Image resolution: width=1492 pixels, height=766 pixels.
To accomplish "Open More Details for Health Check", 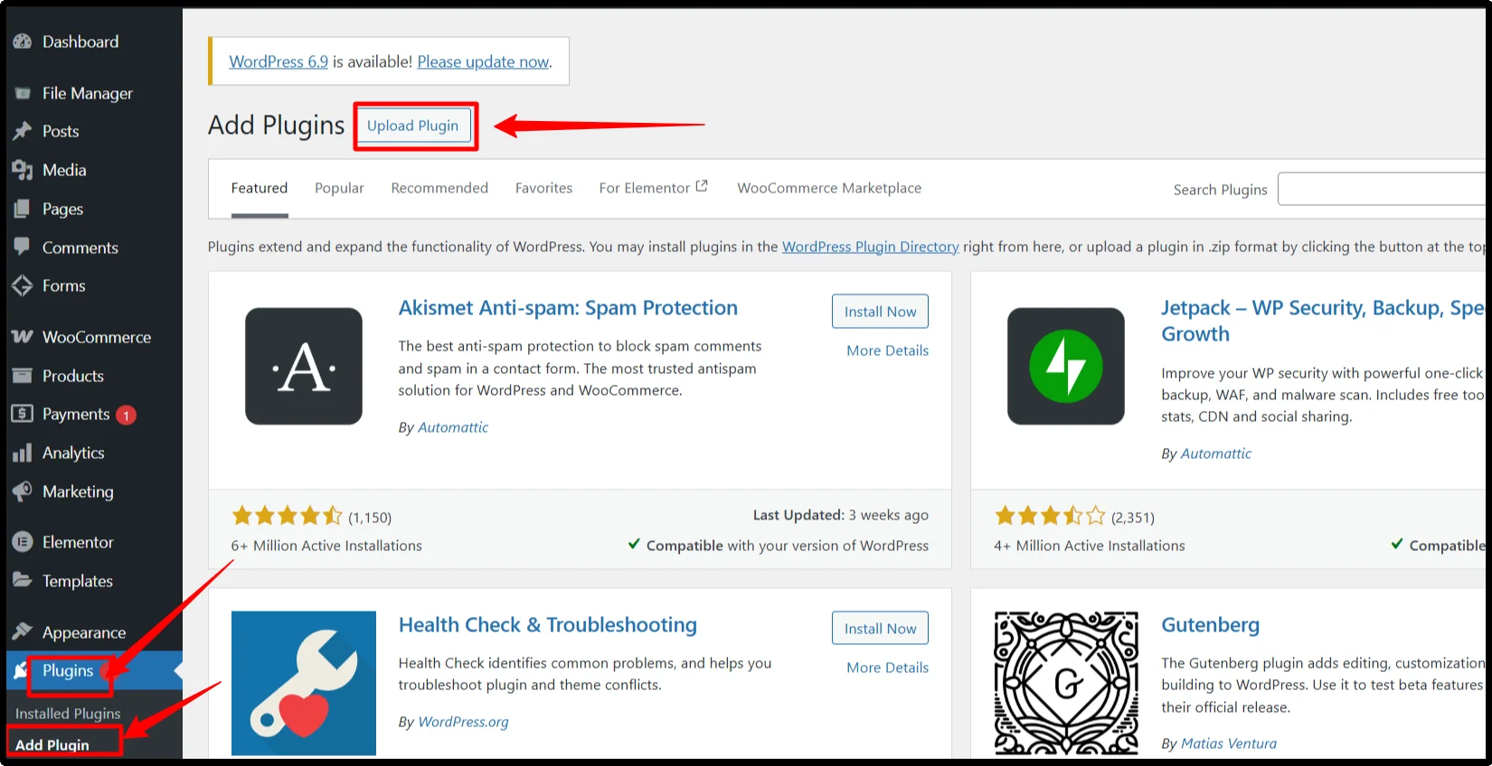I will coord(887,668).
